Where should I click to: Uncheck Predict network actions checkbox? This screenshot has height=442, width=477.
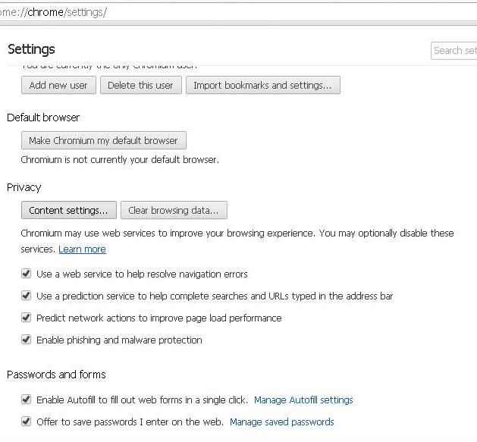pos(27,318)
